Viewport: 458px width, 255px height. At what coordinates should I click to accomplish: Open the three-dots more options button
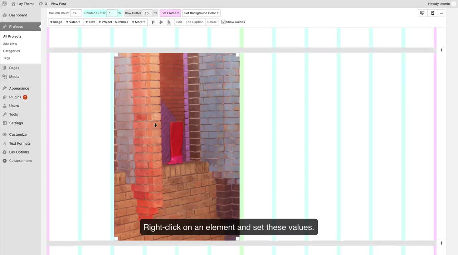(x=442, y=13)
